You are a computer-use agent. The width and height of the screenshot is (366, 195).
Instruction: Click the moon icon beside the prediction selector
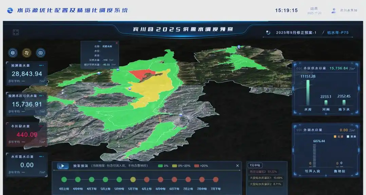(x=268, y=32)
